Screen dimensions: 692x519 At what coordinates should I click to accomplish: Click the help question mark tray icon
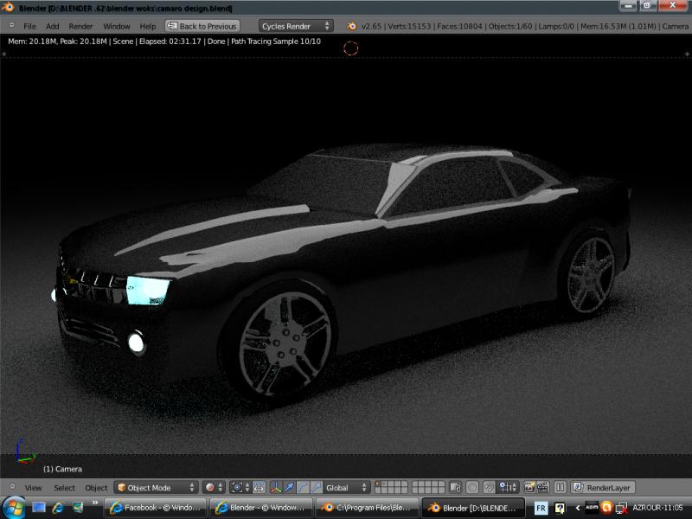pos(560,508)
